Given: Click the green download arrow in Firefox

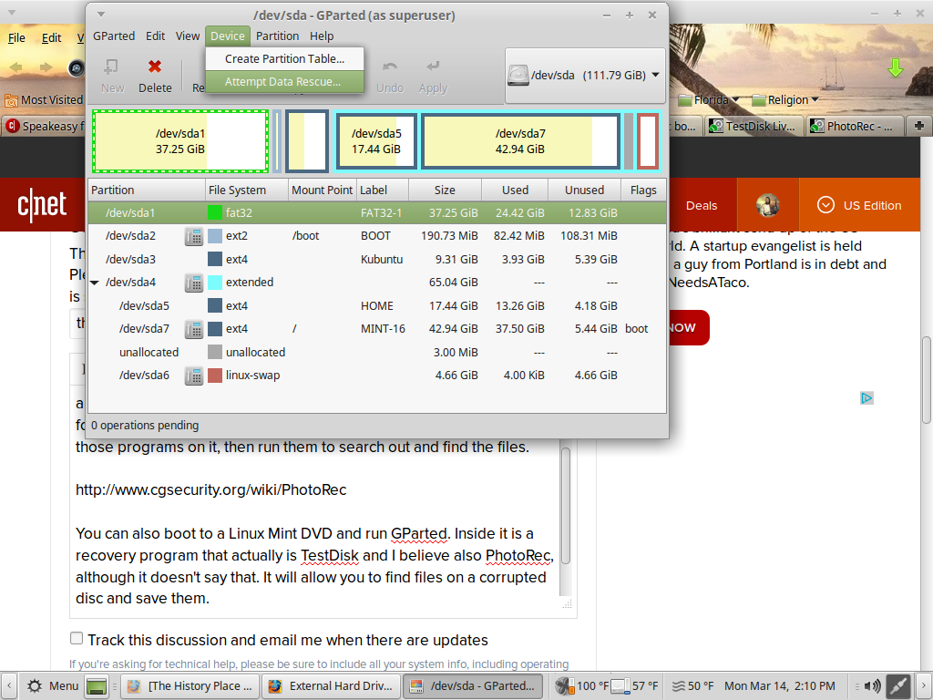Looking at the screenshot, I should 896,67.
